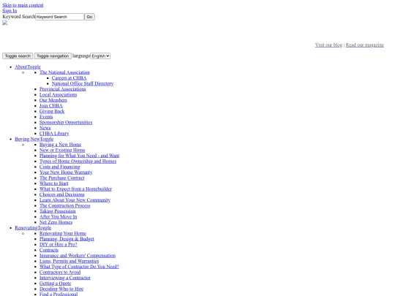Open New or Existing Home link
This screenshot has width=395, height=296.
point(62,150)
